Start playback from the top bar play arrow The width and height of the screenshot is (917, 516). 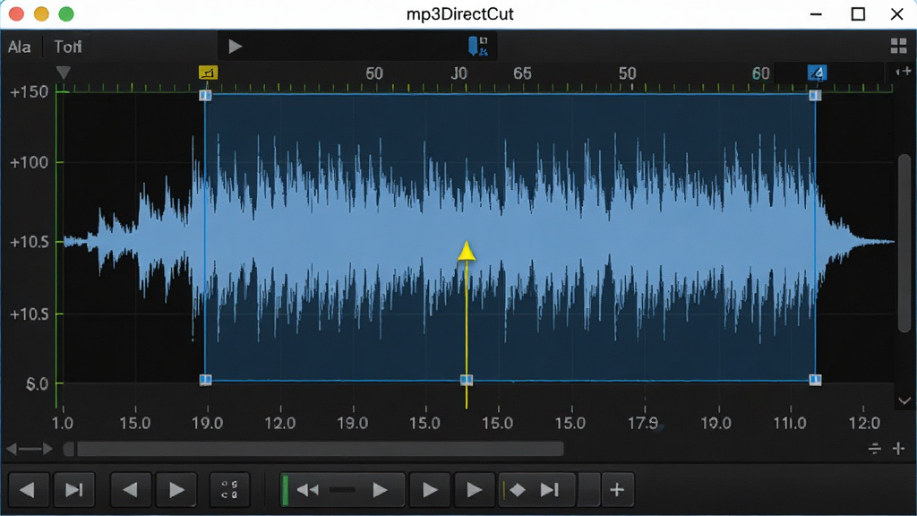236,47
